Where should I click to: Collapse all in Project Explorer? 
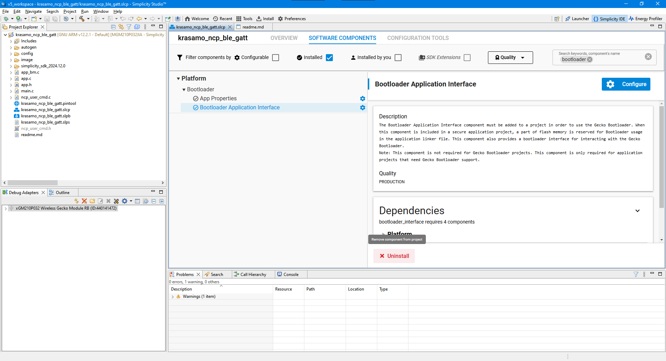[113, 27]
